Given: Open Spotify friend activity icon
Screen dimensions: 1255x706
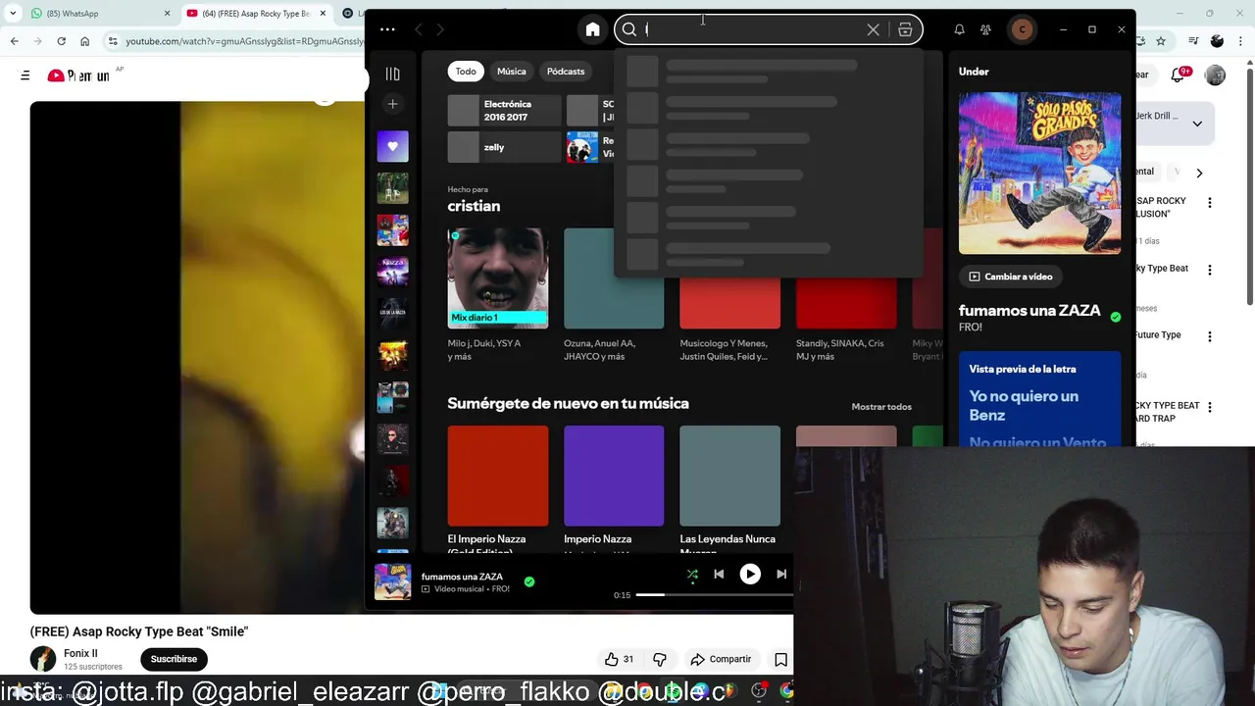Looking at the screenshot, I should [x=985, y=29].
